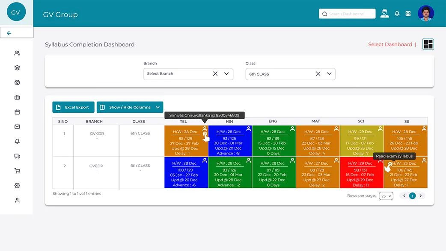446x251 pixels.
Task: Open the apps grid icon in the header
Action: point(408,14)
